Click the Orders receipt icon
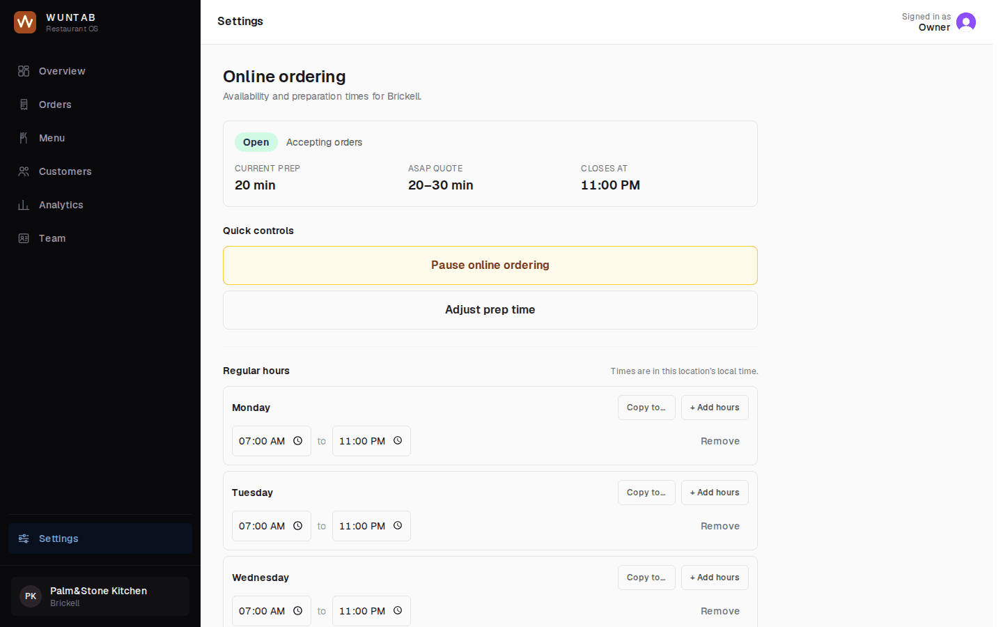The height and width of the screenshot is (627, 1003). 24,104
